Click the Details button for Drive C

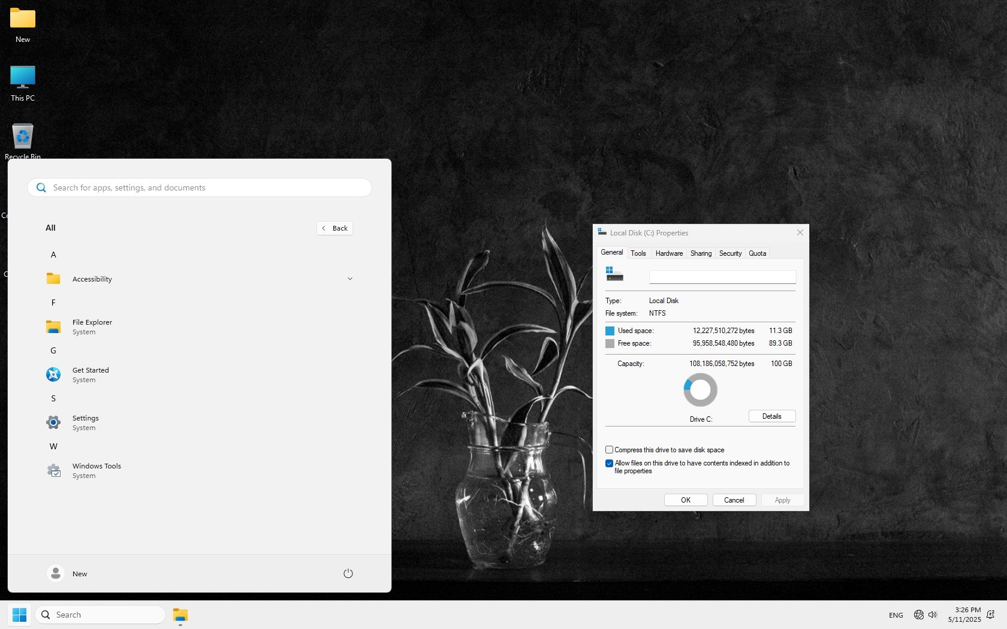(771, 416)
